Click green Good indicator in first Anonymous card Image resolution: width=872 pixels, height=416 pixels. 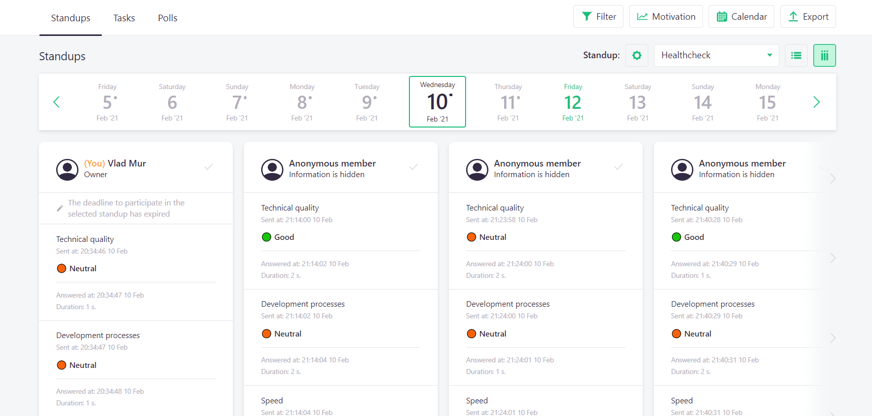click(x=267, y=237)
